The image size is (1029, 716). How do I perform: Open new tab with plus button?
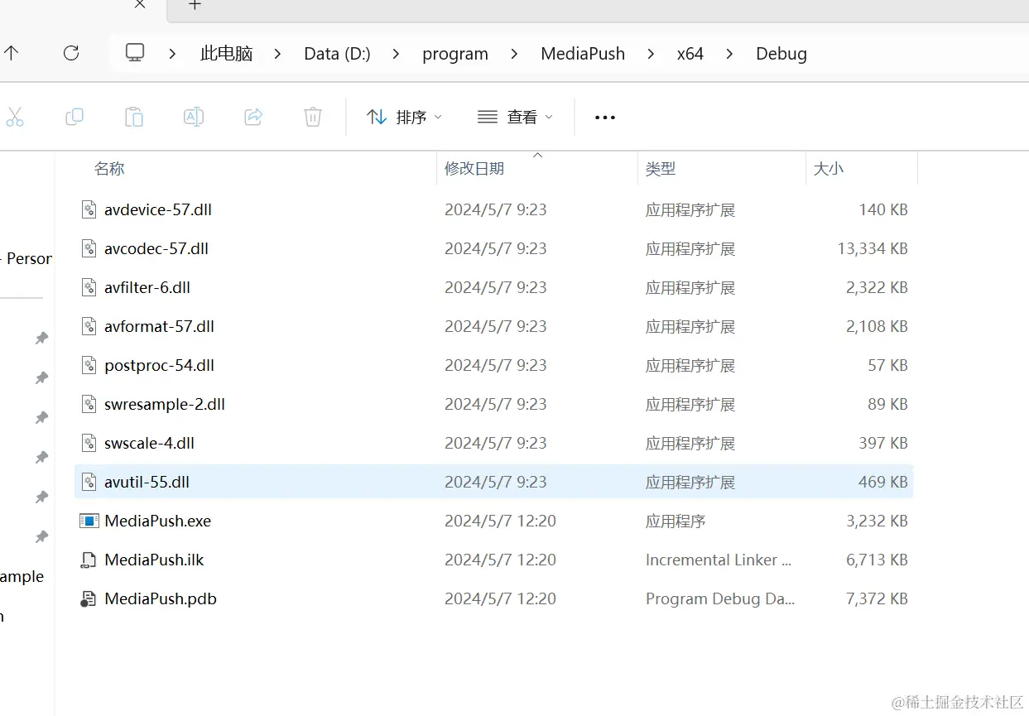pos(195,5)
